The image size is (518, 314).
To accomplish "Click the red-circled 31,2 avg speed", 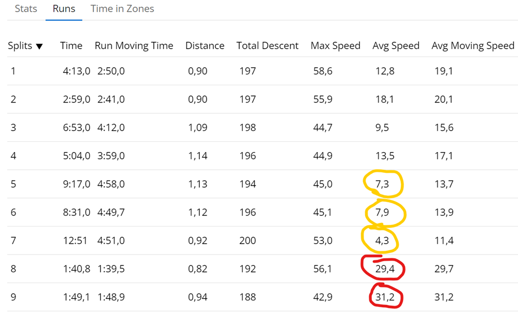I will pos(384,297).
